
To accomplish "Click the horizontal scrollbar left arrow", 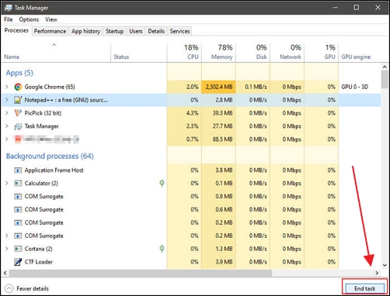I will pos(5,273).
